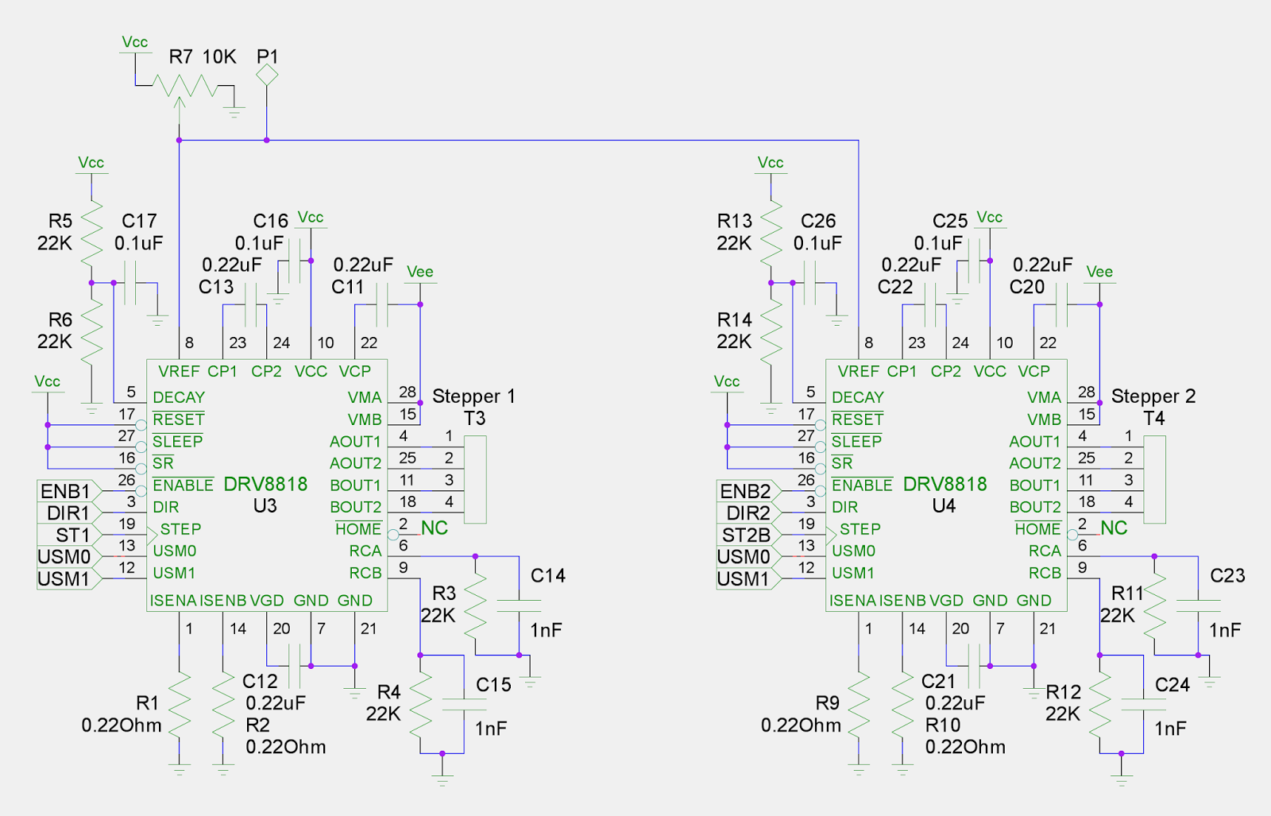This screenshot has height=816, width=1271.
Task: Pick the USM0 port tag beside U3
Action: pyautogui.click(x=69, y=557)
